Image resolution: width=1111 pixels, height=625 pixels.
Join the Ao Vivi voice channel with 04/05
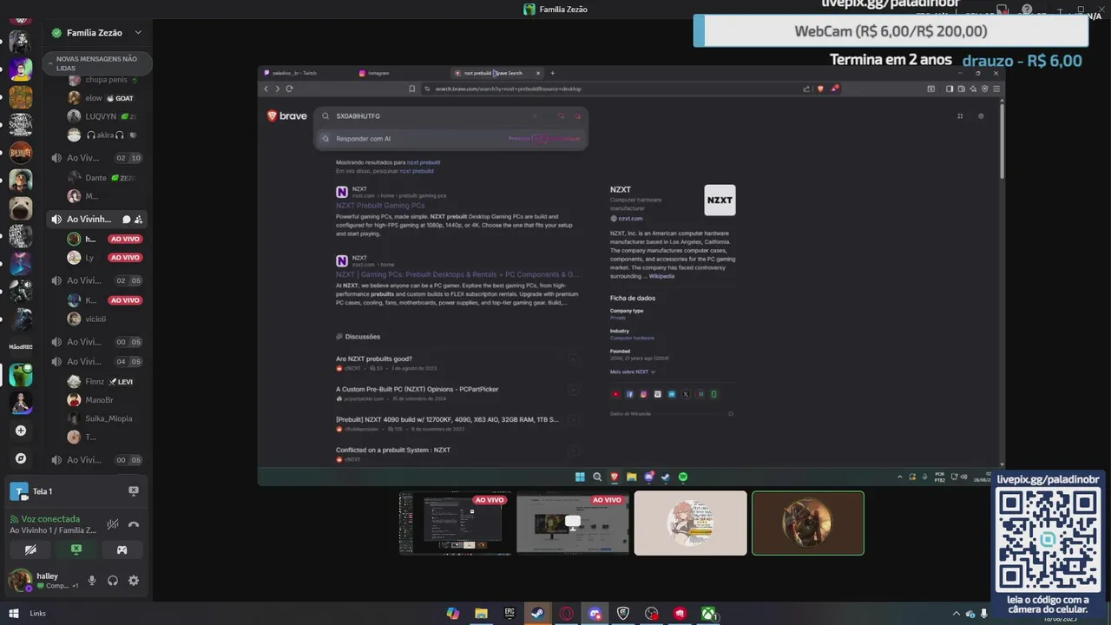(x=96, y=361)
